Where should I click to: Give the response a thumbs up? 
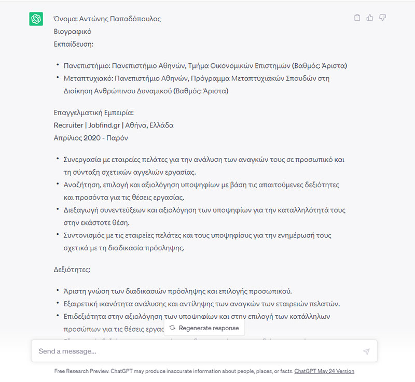pyautogui.click(x=370, y=18)
